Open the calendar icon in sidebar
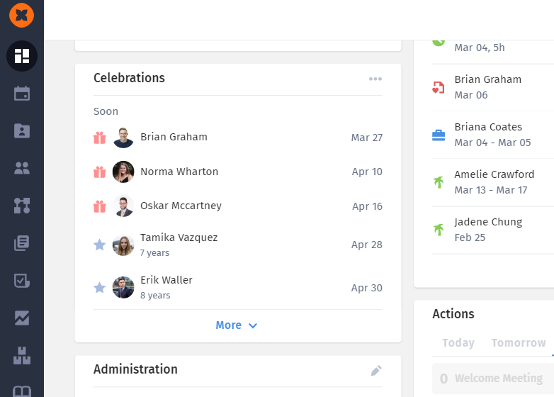554x397 pixels. point(22,94)
